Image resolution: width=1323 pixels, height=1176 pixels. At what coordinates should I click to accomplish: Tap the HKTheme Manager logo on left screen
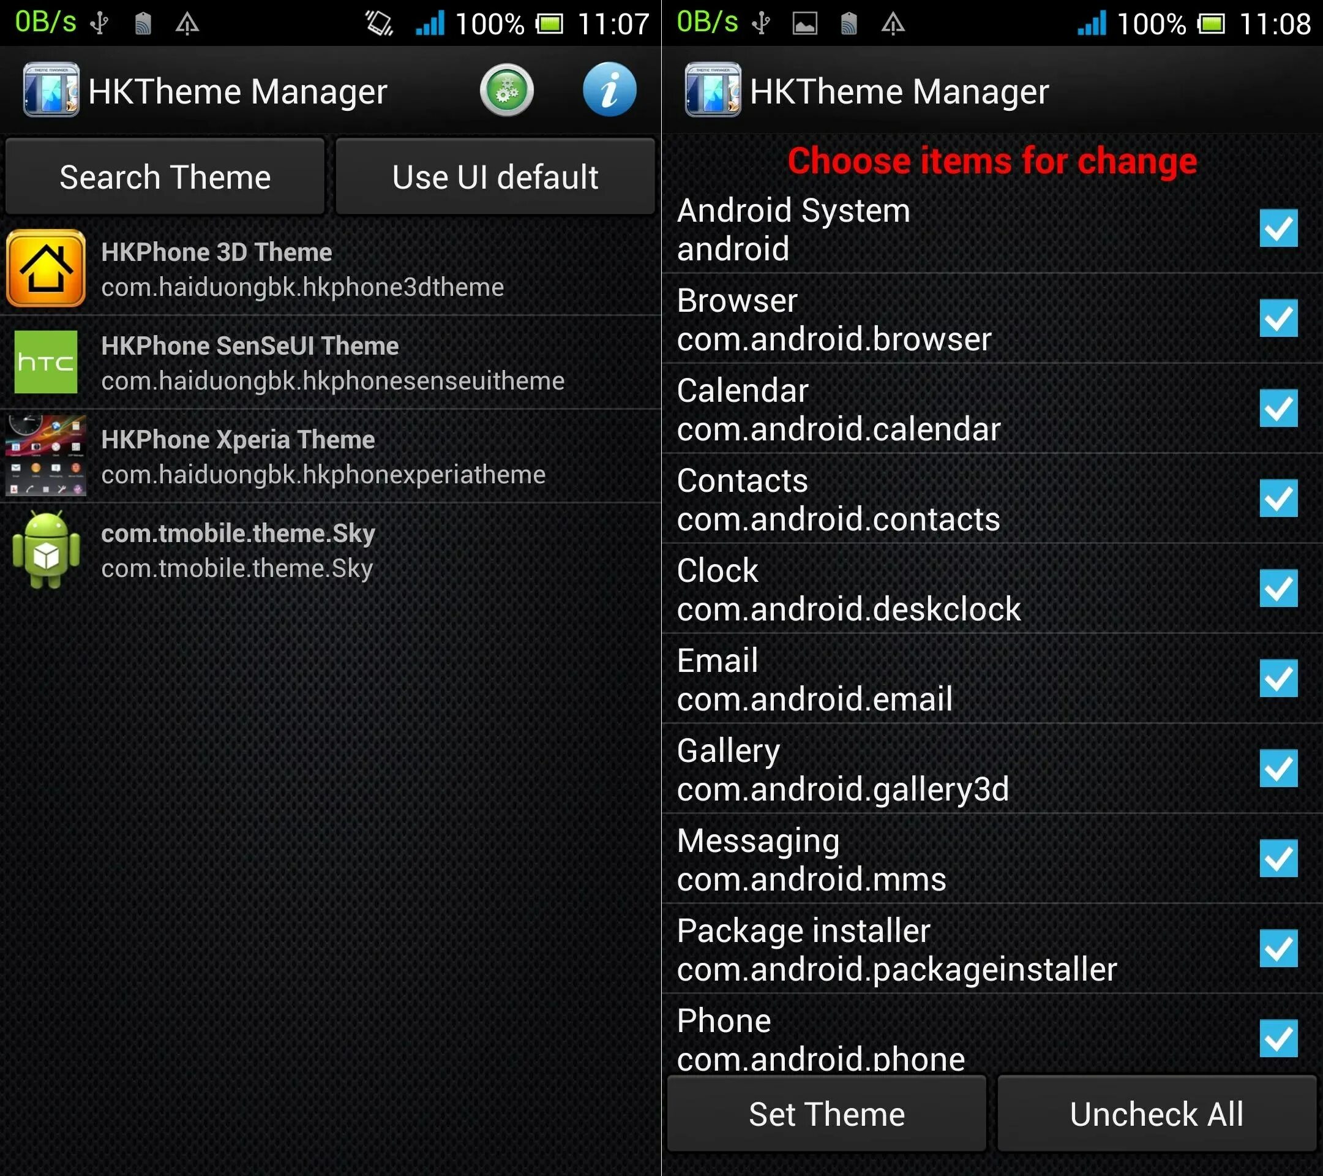(x=51, y=90)
